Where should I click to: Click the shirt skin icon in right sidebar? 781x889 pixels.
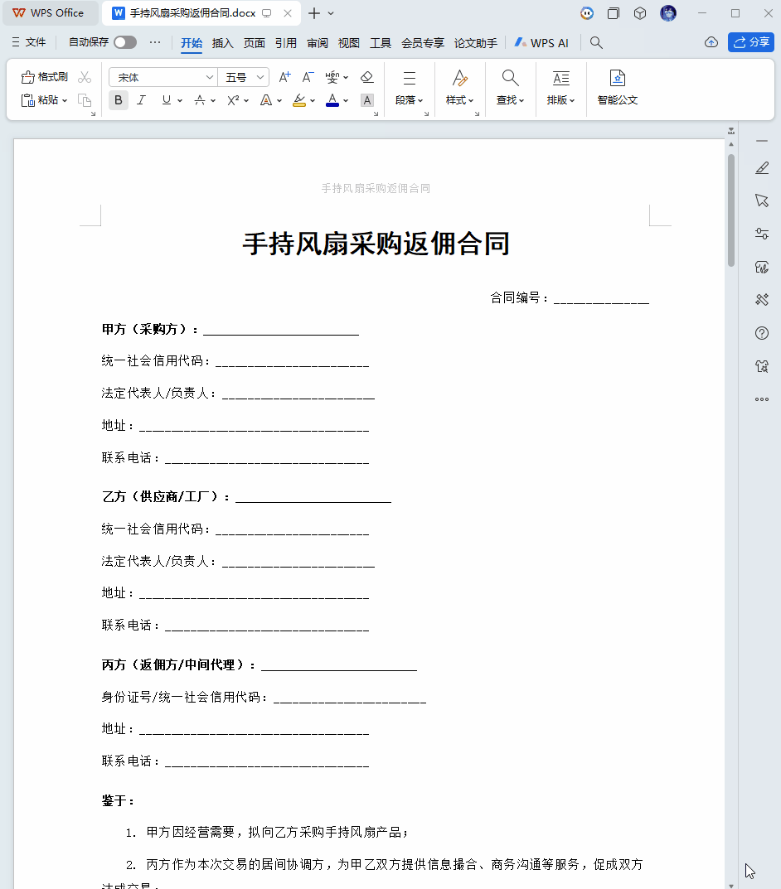(x=762, y=366)
